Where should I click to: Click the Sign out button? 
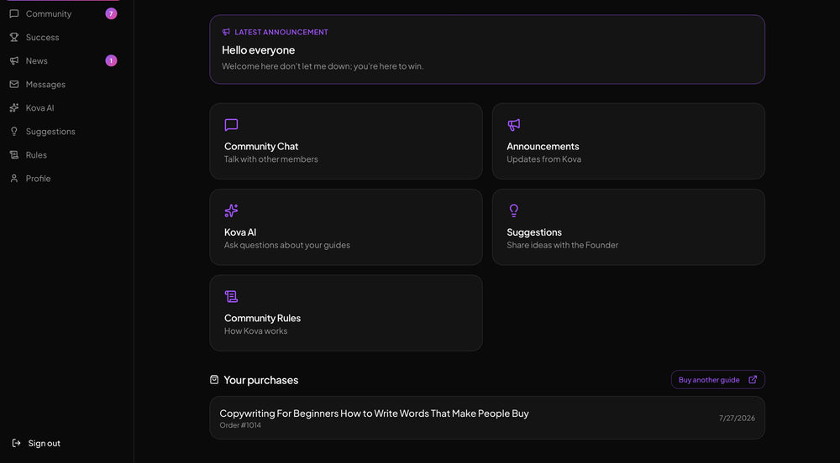pyautogui.click(x=36, y=443)
